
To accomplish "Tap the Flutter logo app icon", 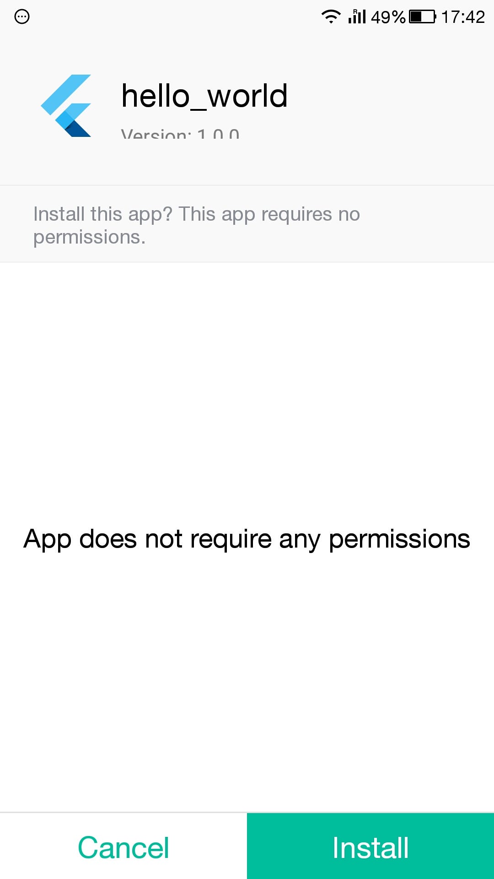I will pos(66,106).
